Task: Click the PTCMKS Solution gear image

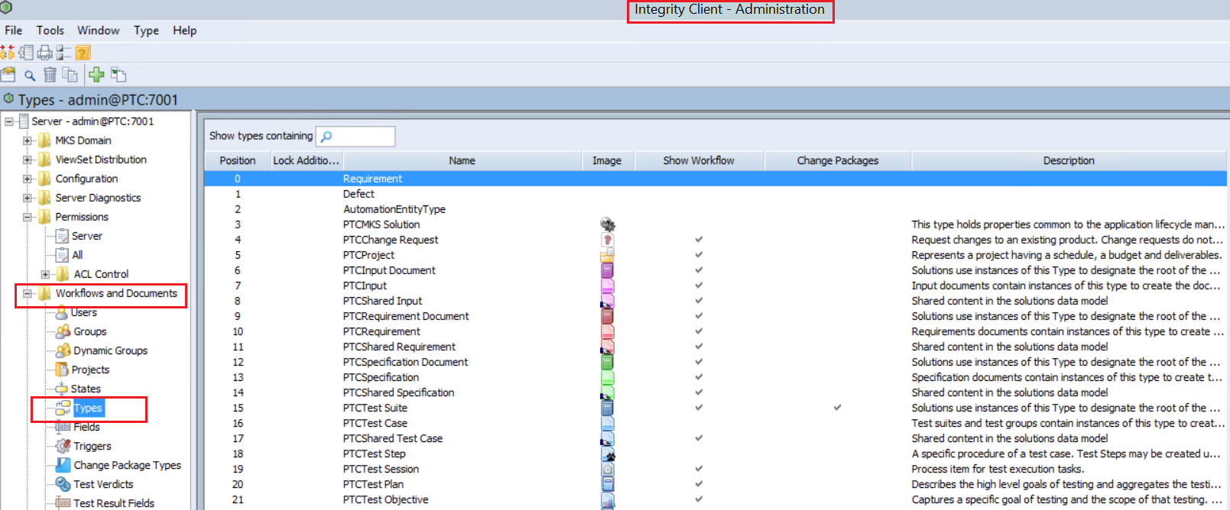Action: [608, 224]
